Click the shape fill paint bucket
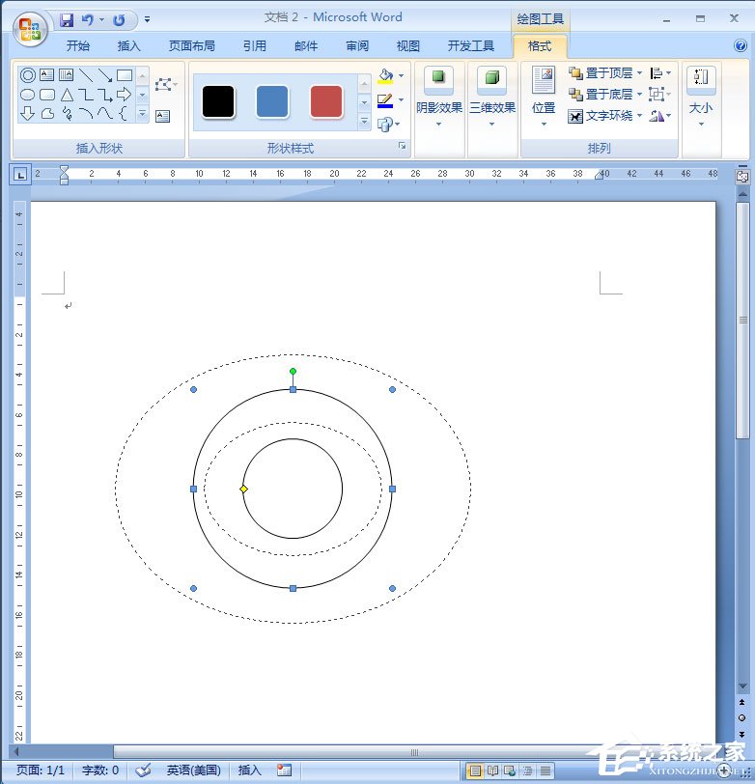Viewport: 755px width, 784px height. 386,75
